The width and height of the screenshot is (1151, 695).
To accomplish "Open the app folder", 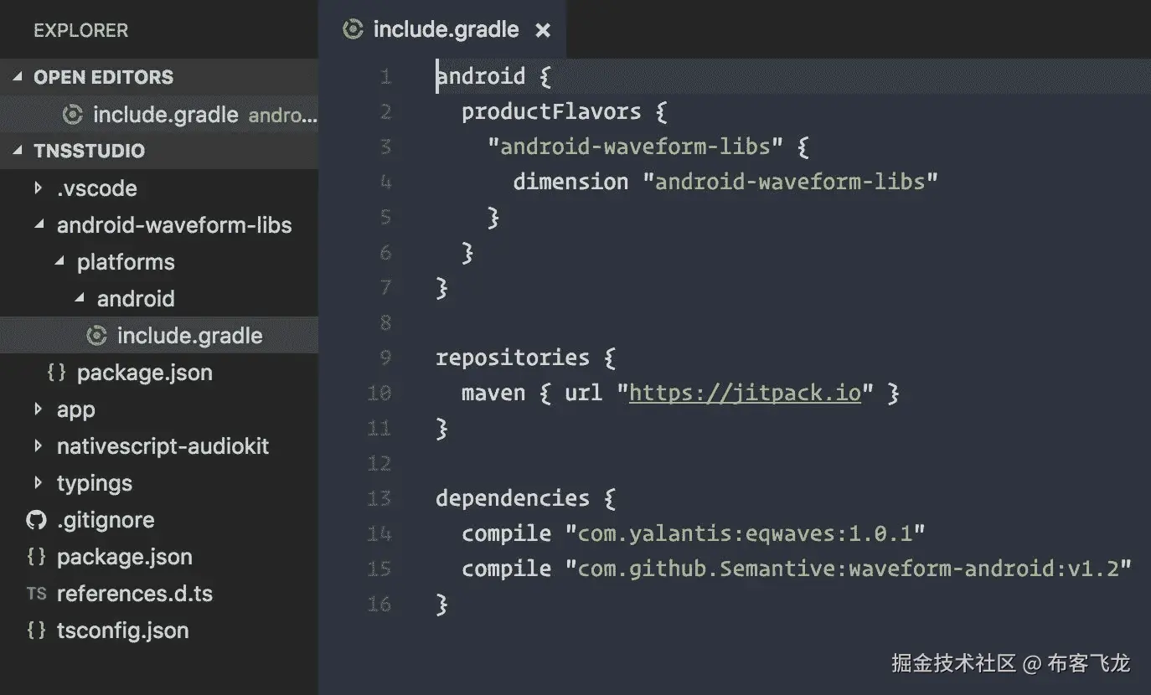I will [x=75, y=409].
